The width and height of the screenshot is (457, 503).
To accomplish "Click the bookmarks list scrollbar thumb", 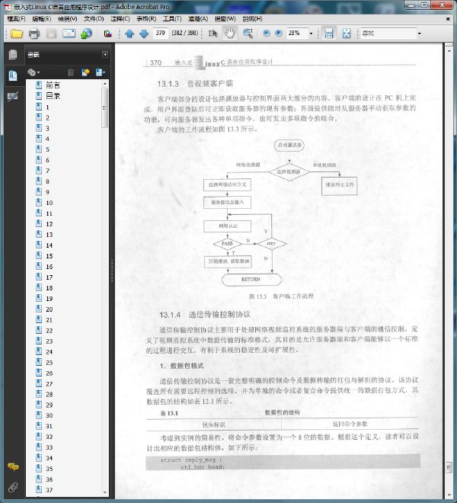I will [x=104, y=107].
